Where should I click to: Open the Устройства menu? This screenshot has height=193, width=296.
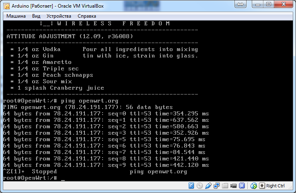(59, 16)
